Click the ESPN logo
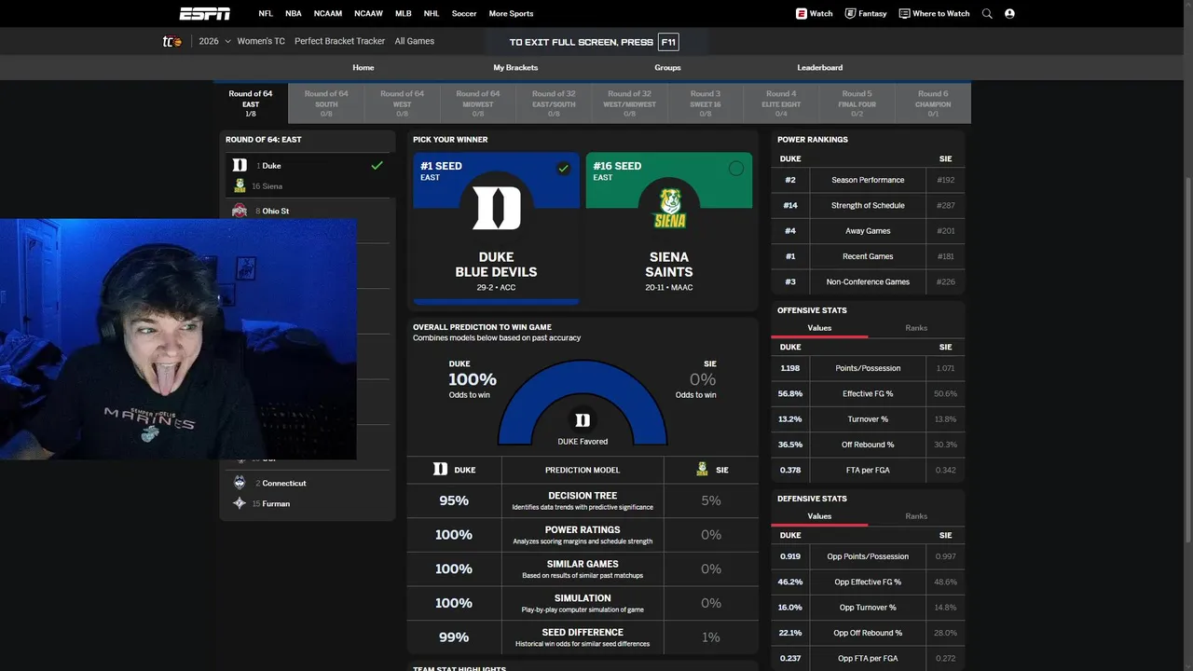Screen dimensions: 1193x671 pos(205,13)
